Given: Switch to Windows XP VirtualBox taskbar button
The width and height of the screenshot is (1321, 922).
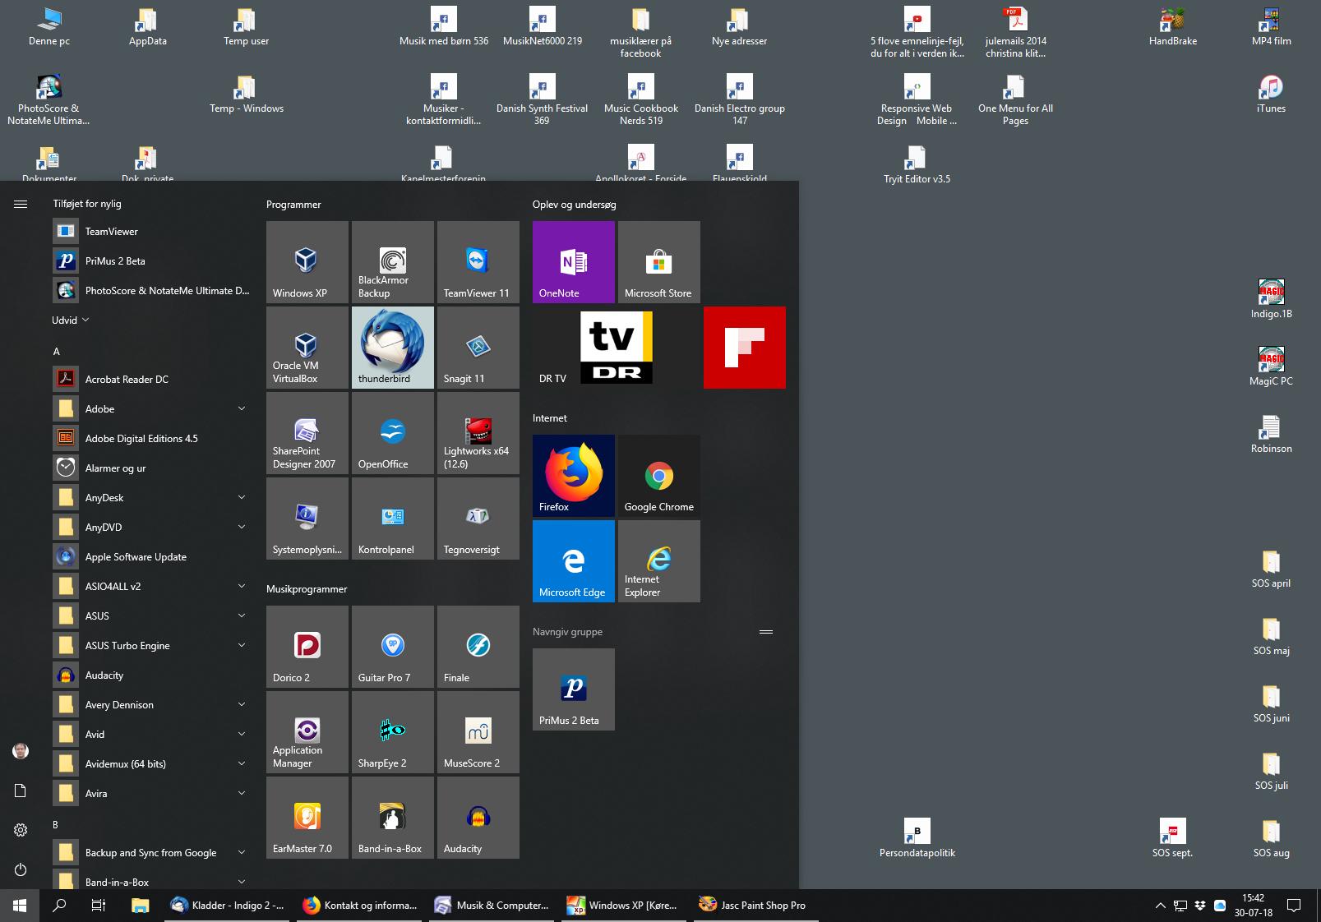Looking at the screenshot, I should pos(626,906).
